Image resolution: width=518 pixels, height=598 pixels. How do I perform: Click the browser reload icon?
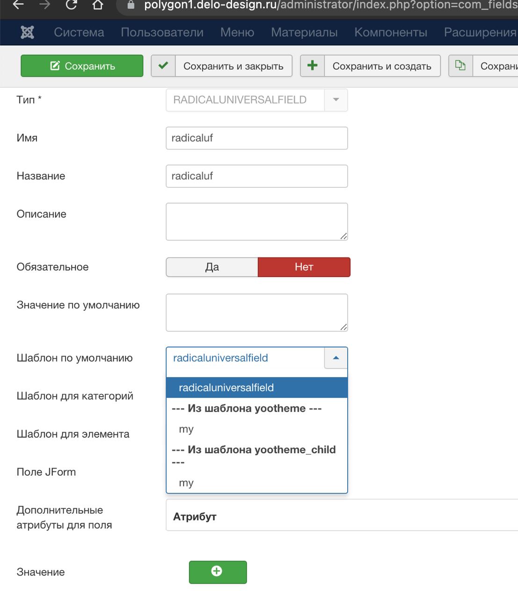coord(72,5)
